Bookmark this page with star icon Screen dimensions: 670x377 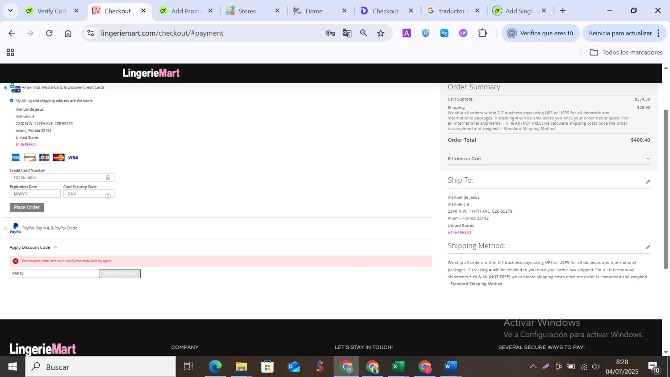pos(381,33)
